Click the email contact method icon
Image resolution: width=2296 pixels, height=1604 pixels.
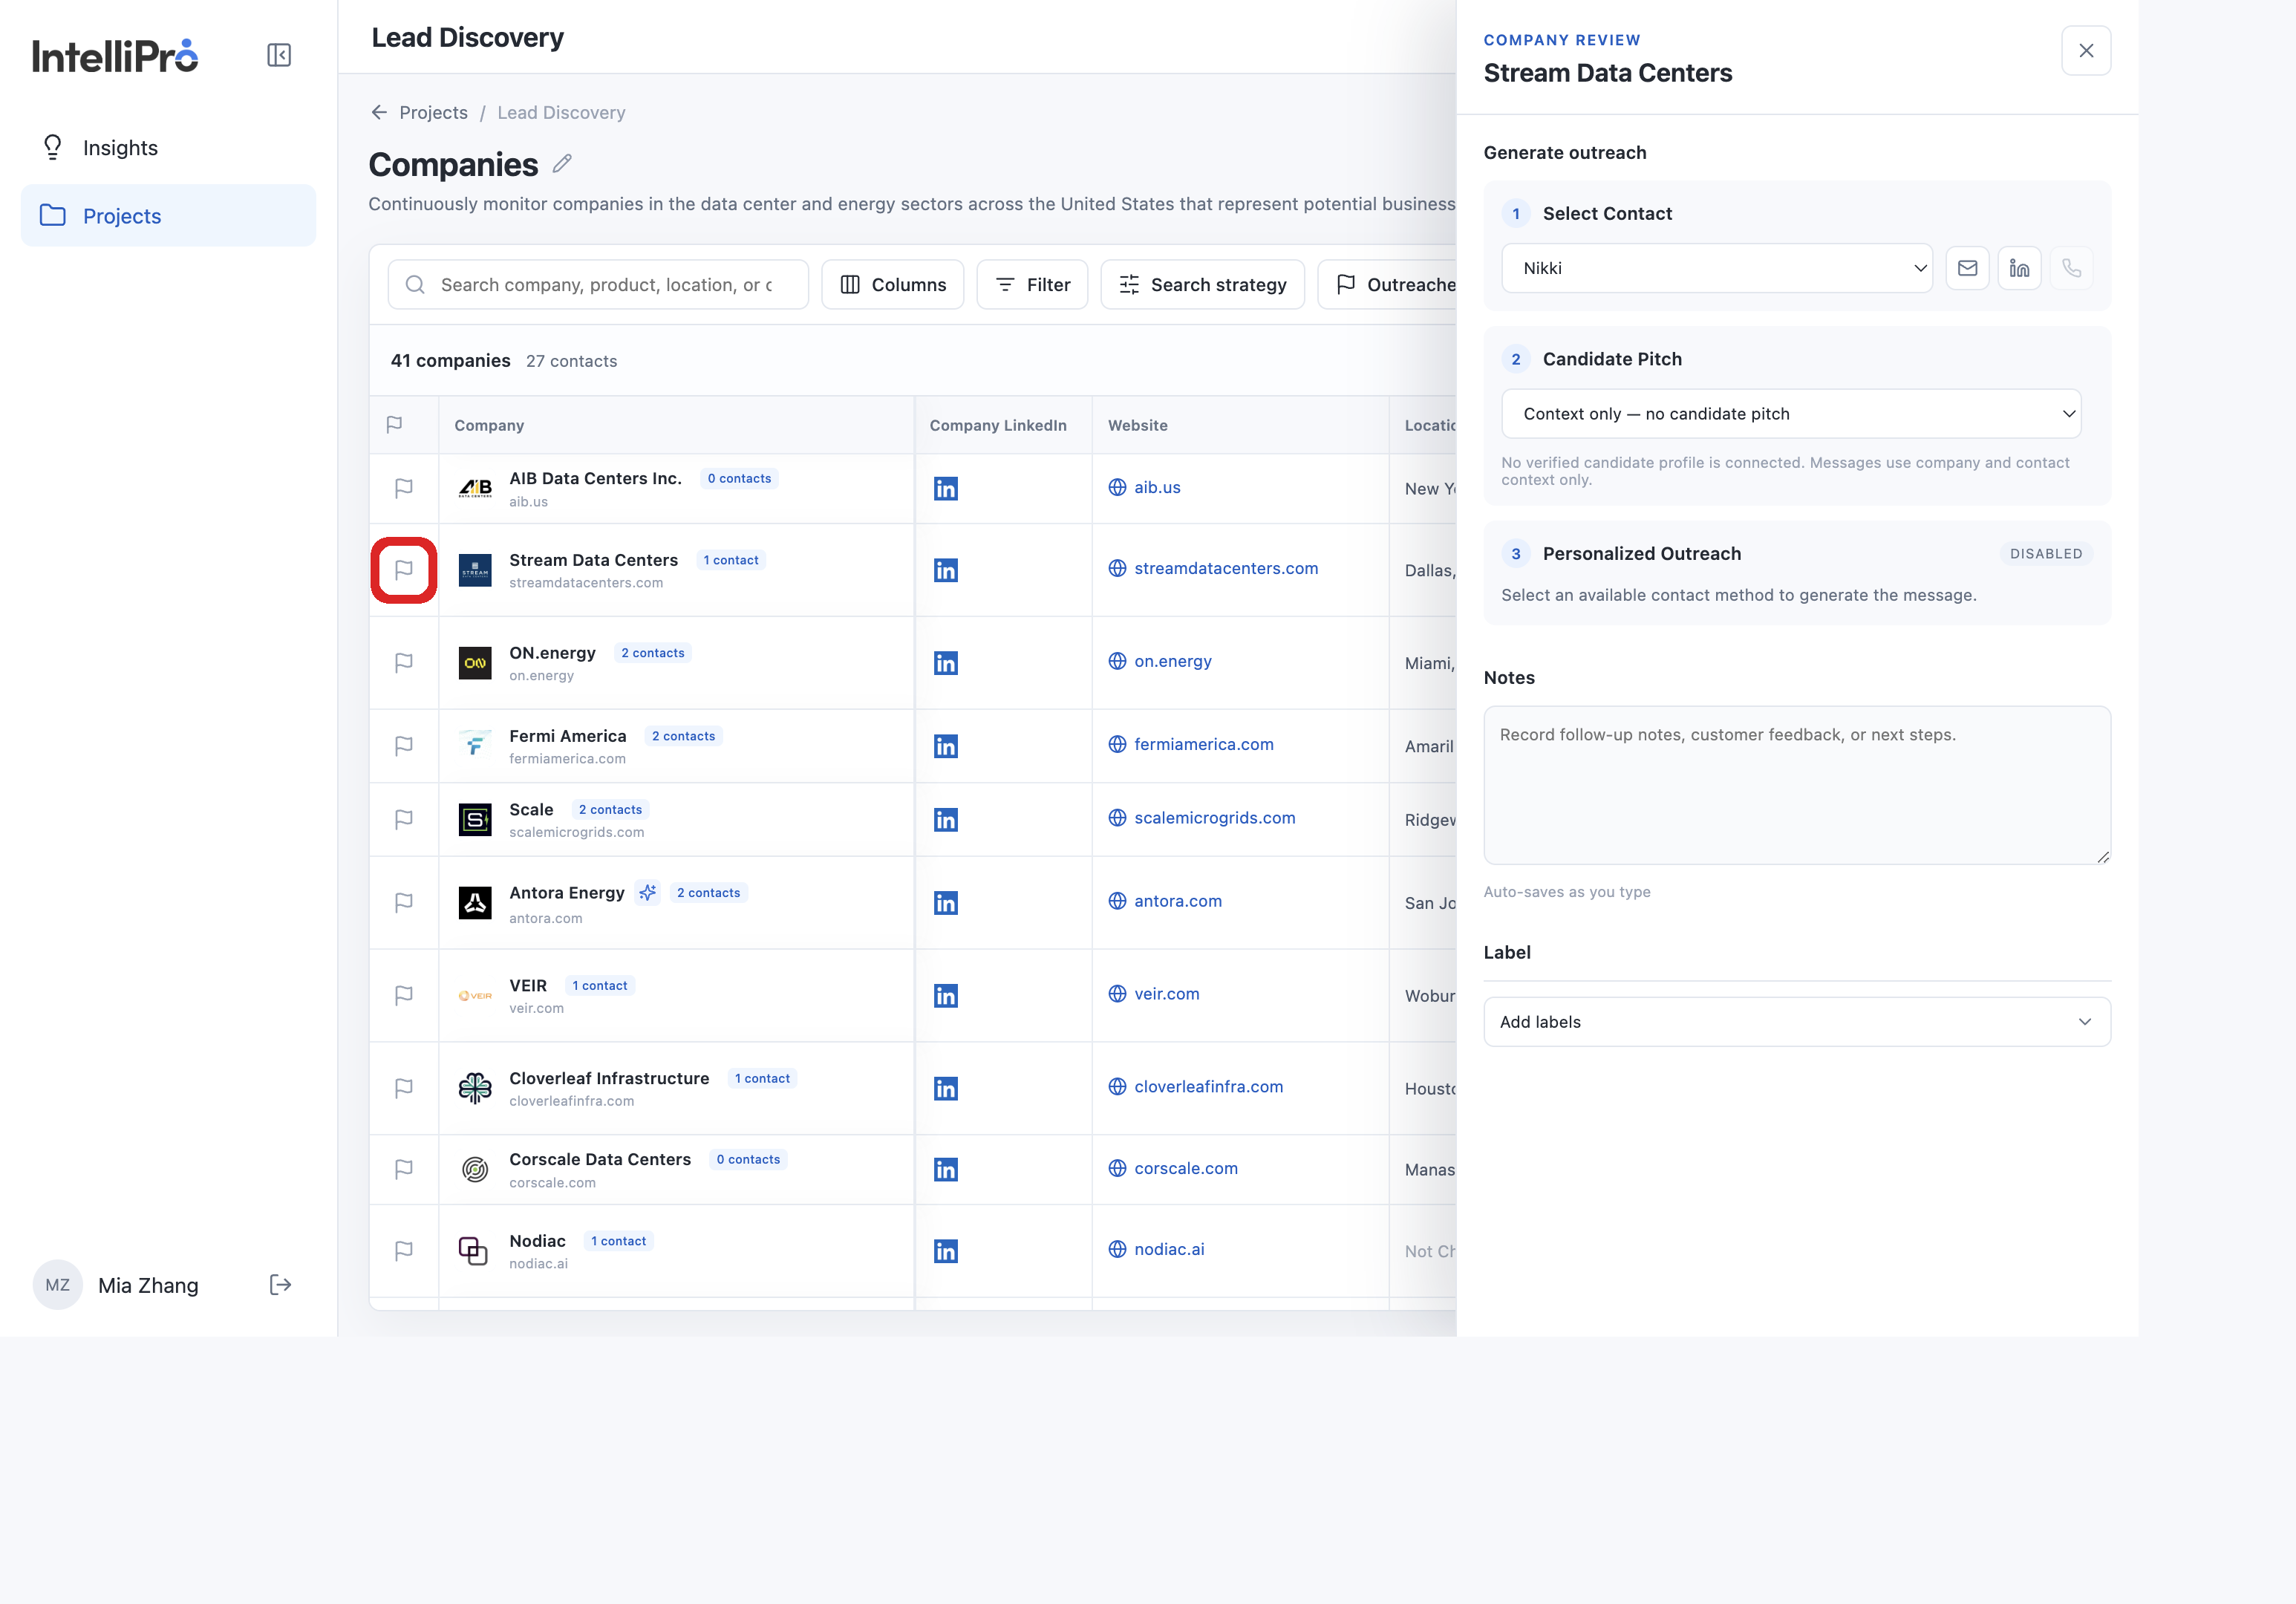(x=1967, y=268)
